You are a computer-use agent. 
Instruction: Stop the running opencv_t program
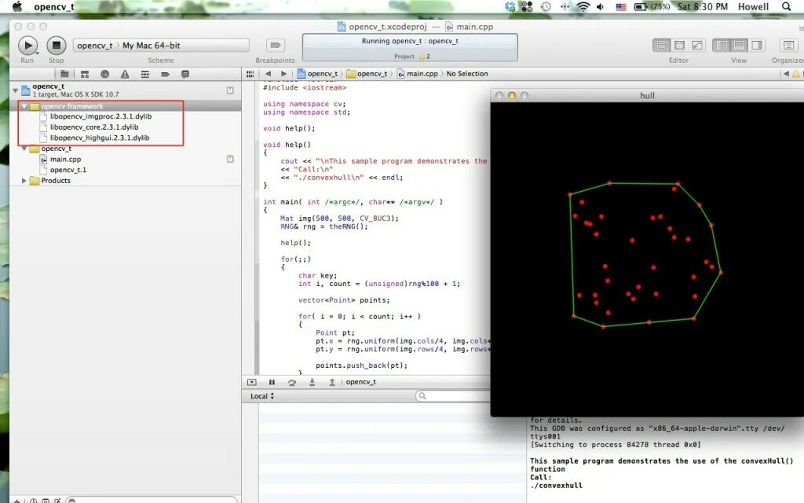point(57,46)
